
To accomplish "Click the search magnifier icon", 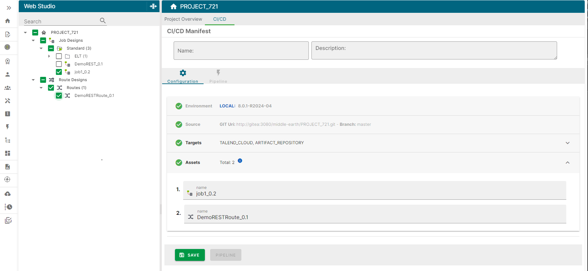I will coord(103,21).
